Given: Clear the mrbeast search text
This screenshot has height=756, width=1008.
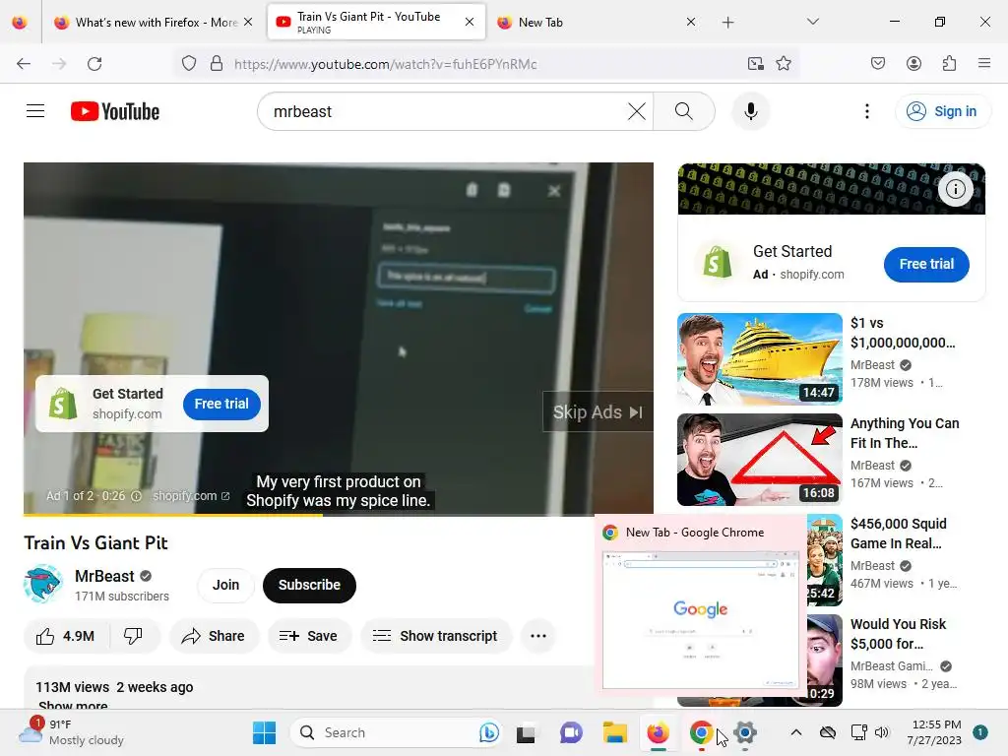Looking at the screenshot, I should (637, 111).
